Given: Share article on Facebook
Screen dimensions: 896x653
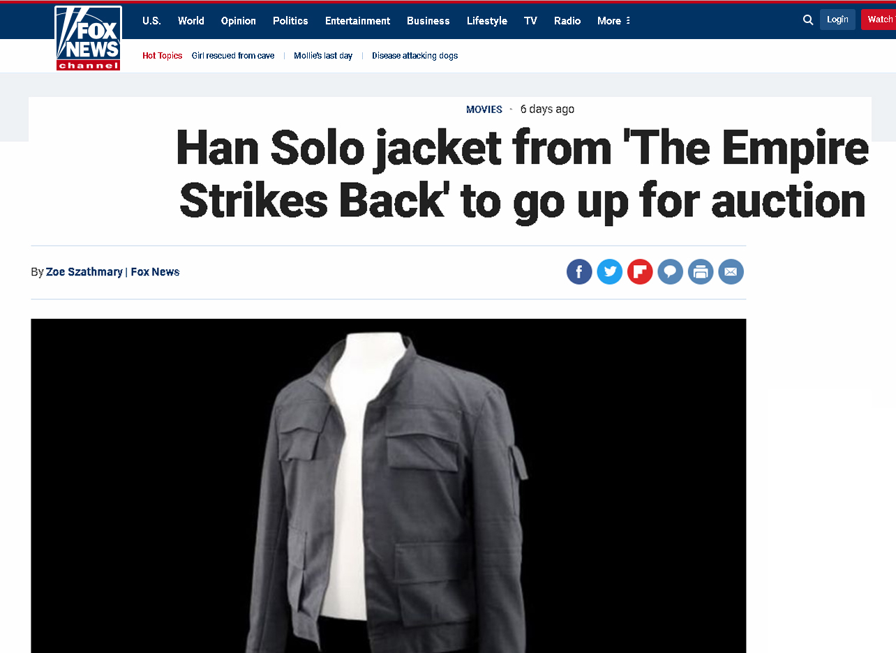Looking at the screenshot, I should (x=579, y=271).
